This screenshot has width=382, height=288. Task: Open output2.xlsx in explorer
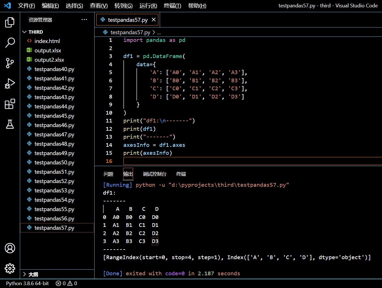[57, 60]
